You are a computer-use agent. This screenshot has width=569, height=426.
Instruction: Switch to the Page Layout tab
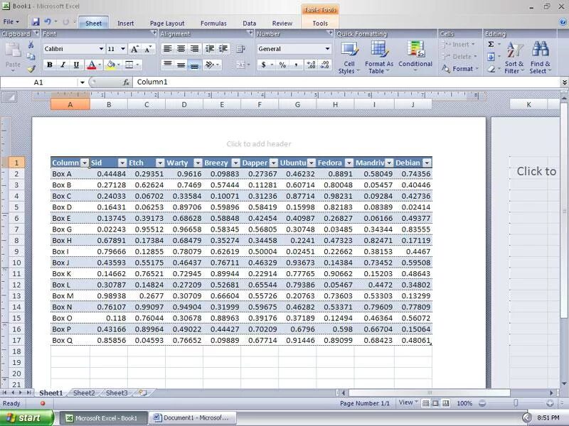pos(167,23)
